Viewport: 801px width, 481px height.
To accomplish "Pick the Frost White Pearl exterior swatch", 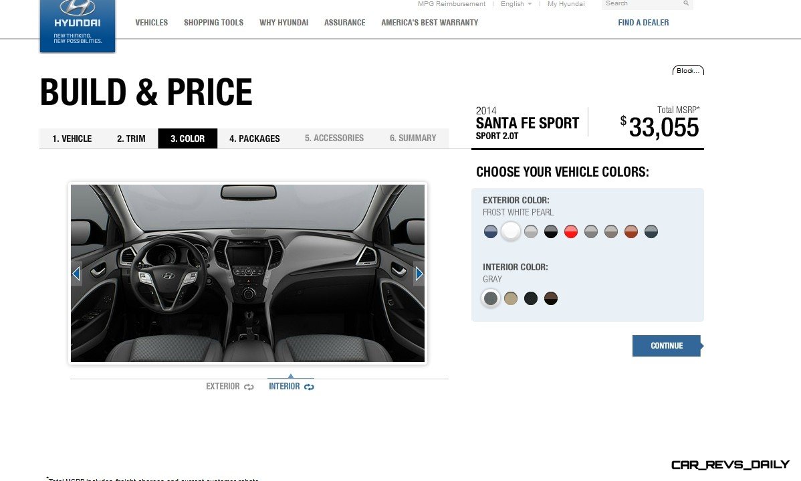I will tap(510, 231).
